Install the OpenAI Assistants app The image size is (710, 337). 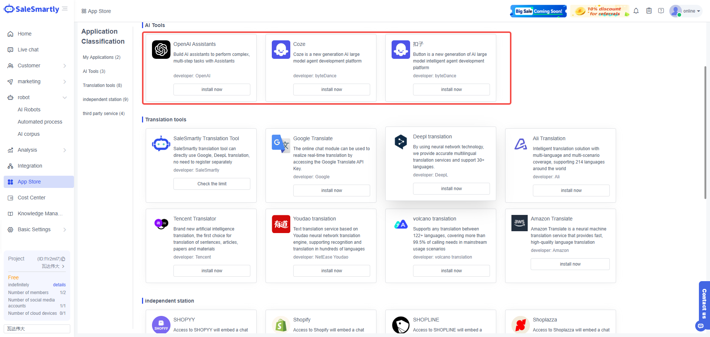point(212,90)
